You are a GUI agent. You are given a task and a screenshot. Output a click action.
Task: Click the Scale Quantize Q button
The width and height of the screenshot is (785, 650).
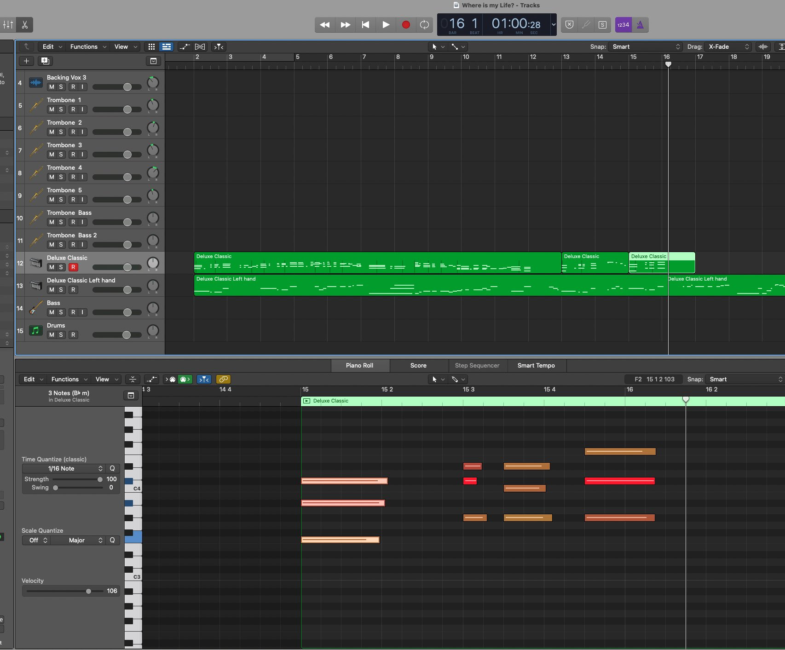tap(112, 540)
